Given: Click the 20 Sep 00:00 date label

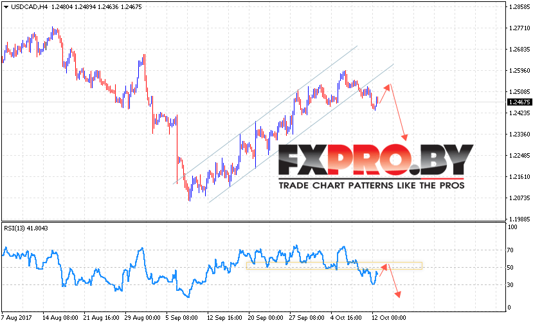Looking at the screenshot, I should tap(266, 317).
